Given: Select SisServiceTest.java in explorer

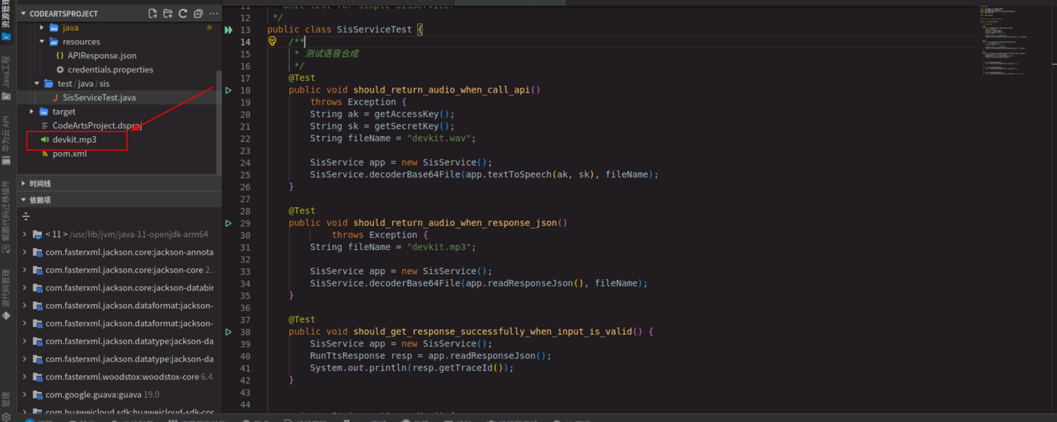Looking at the screenshot, I should (x=99, y=98).
